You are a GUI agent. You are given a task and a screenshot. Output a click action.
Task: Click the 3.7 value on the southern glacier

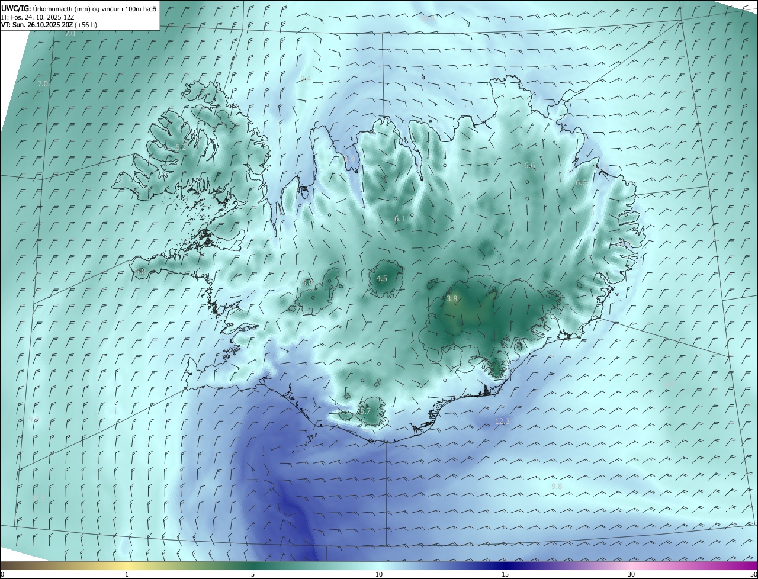[365, 411]
